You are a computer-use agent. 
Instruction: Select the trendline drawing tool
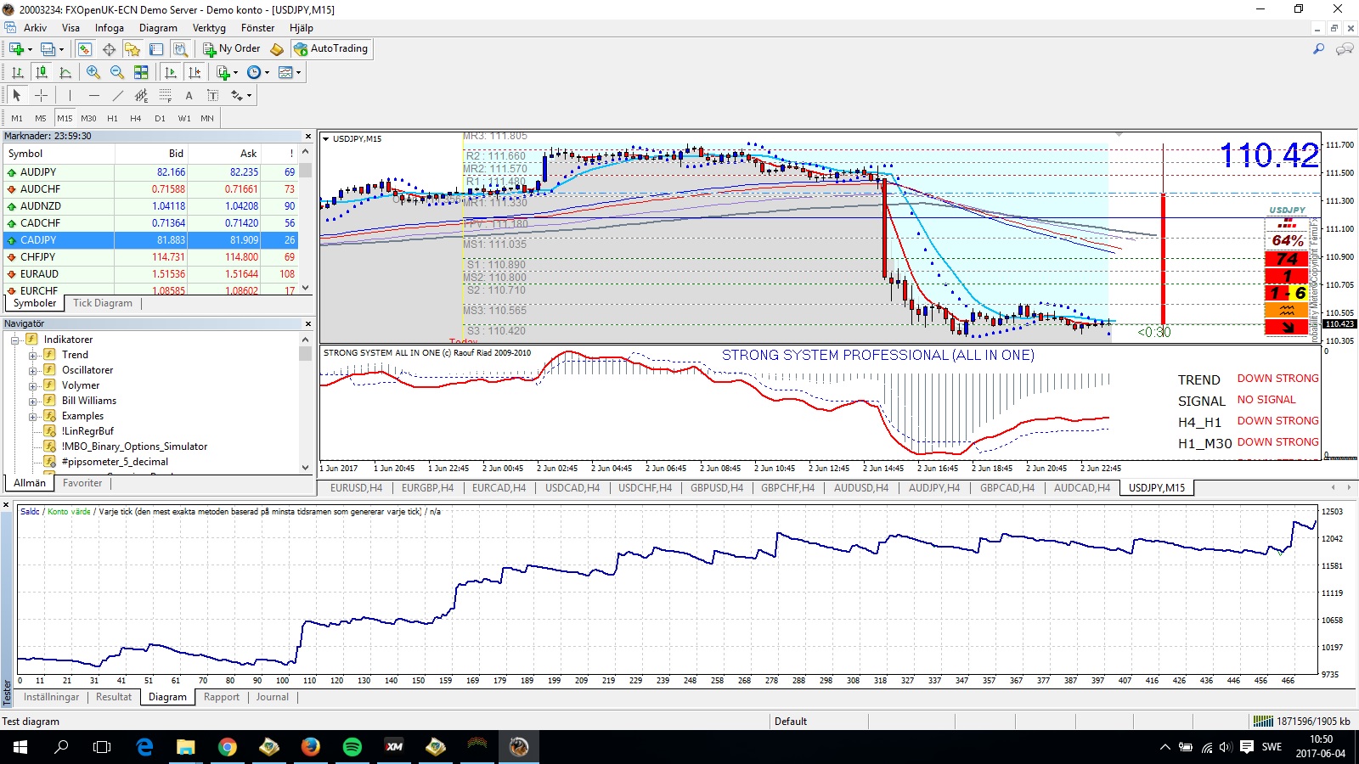(x=118, y=95)
